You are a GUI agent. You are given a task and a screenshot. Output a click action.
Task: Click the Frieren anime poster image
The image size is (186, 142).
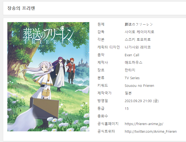pos(48,76)
